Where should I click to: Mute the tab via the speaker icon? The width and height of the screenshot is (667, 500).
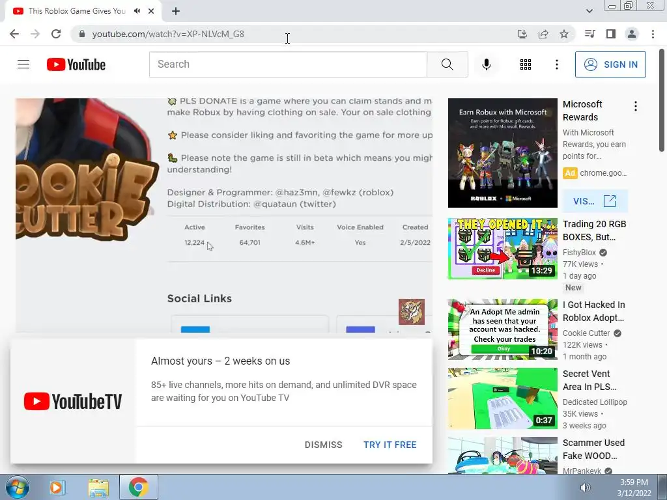click(137, 11)
